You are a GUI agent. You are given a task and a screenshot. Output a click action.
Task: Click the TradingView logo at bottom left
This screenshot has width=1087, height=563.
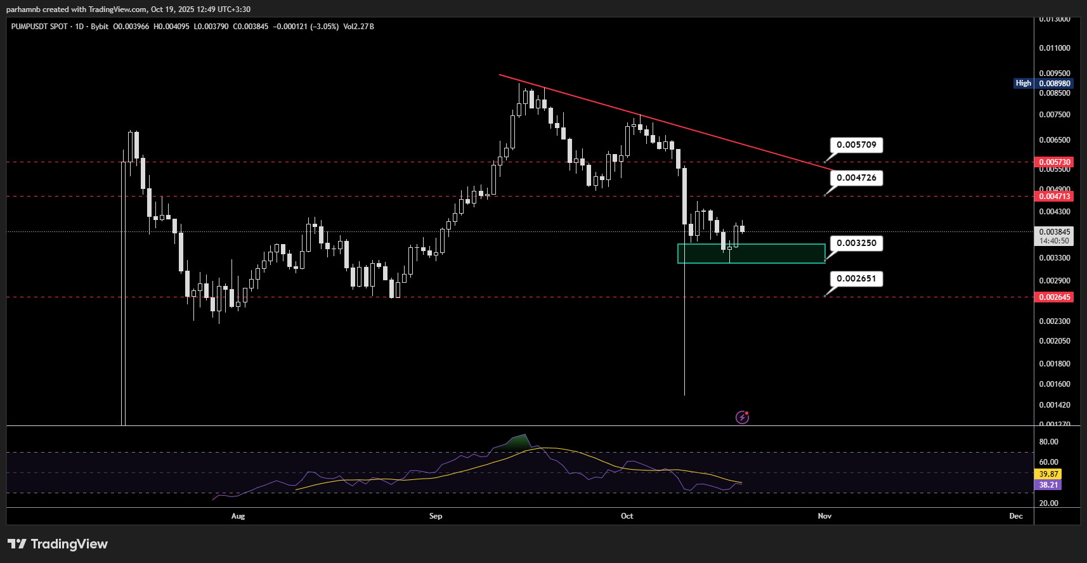point(58,544)
